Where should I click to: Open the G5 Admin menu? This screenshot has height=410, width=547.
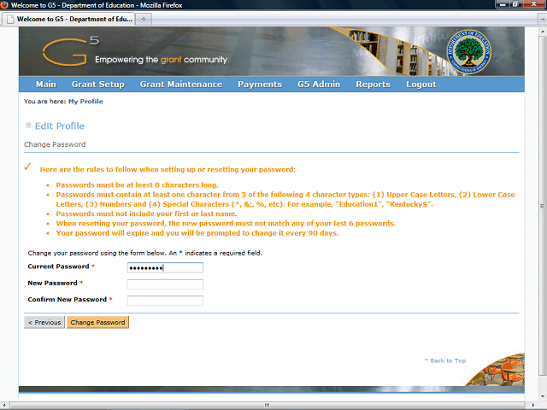(x=319, y=85)
